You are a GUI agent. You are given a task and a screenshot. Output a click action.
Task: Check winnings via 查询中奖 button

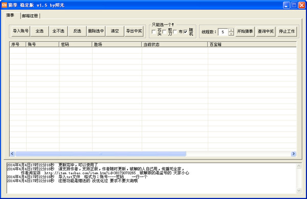[x=266, y=32]
